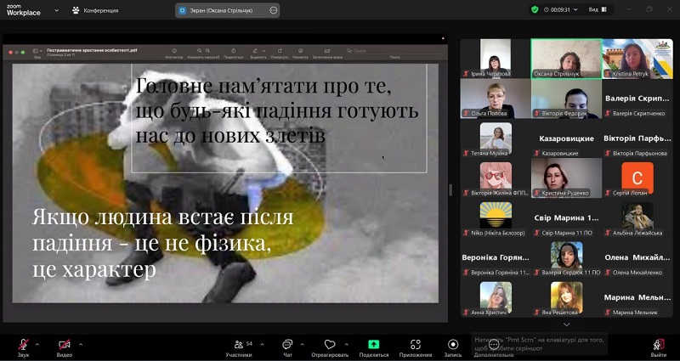Screen dimensions: 680x361
Task: Select Тетяна Мухіна participant tile
Action: [x=496, y=138]
